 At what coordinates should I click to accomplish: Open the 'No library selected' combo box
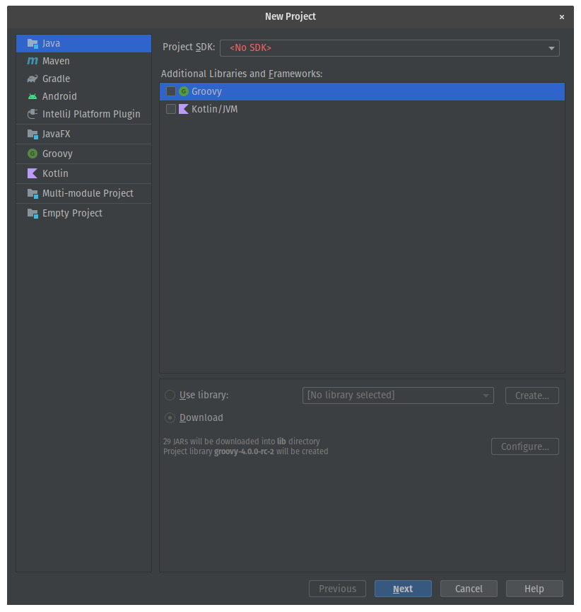[x=398, y=396]
